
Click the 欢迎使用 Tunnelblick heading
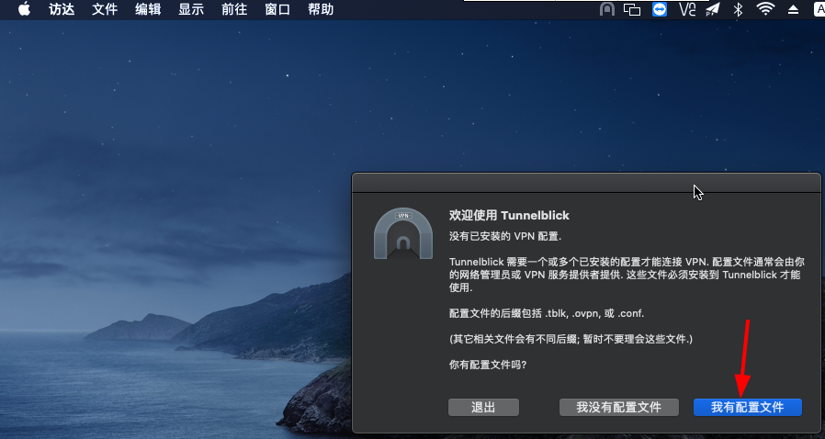point(509,216)
